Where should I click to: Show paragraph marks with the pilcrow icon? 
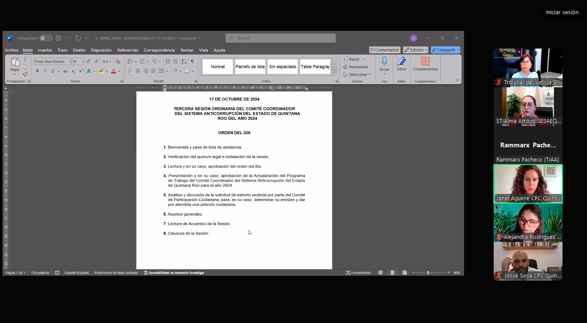pos(192,61)
